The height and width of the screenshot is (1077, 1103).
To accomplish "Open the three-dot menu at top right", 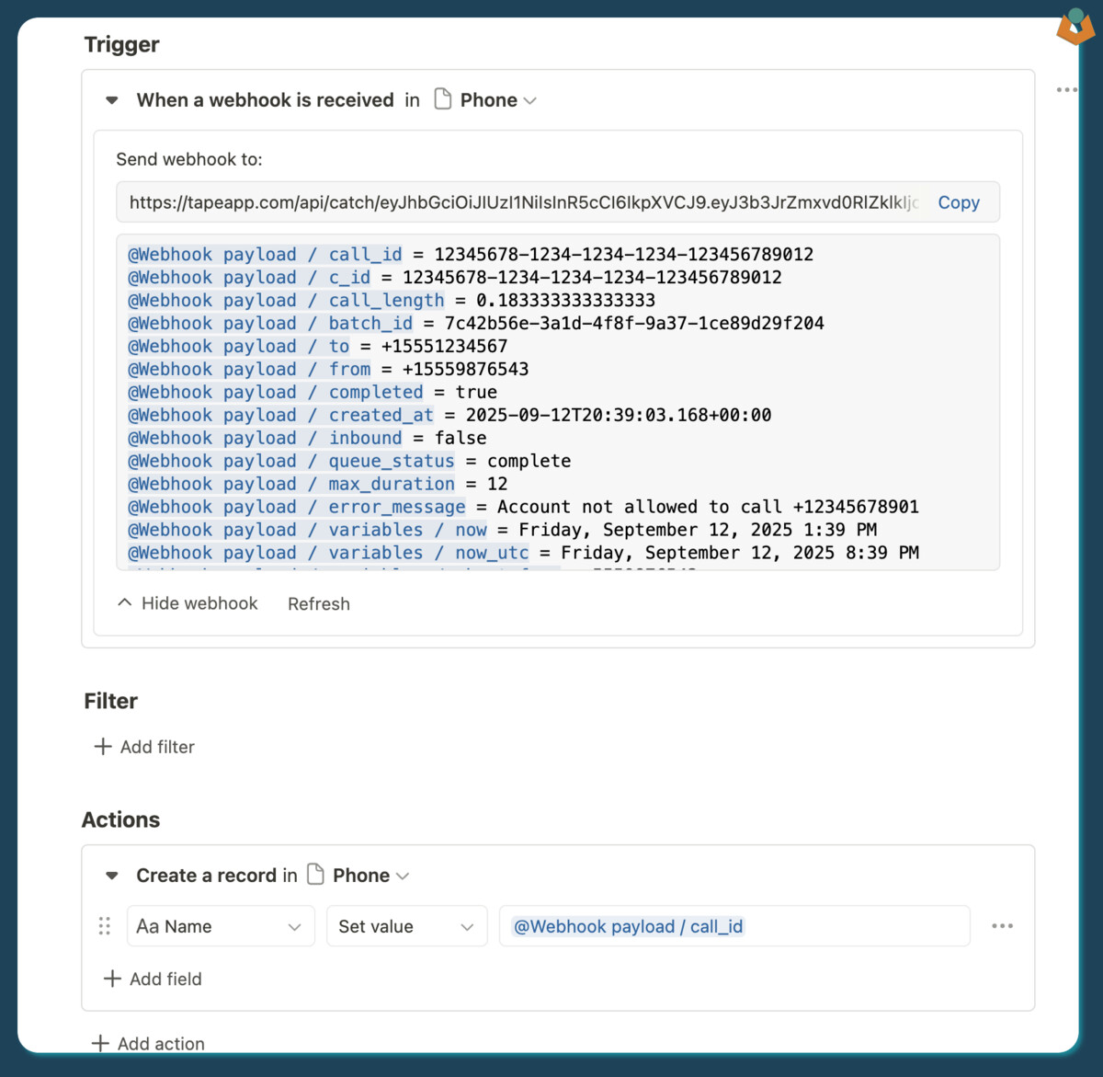I will (1066, 90).
